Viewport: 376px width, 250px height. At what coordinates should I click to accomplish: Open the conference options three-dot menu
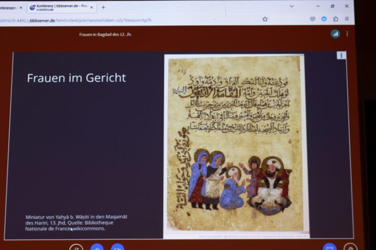coord(347,34)
